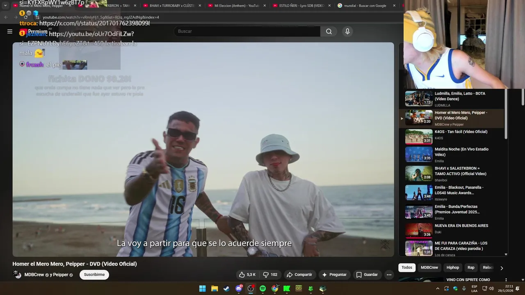Start voice search with the microphone icon
This screenshot has width=525, height=295.
347,31
